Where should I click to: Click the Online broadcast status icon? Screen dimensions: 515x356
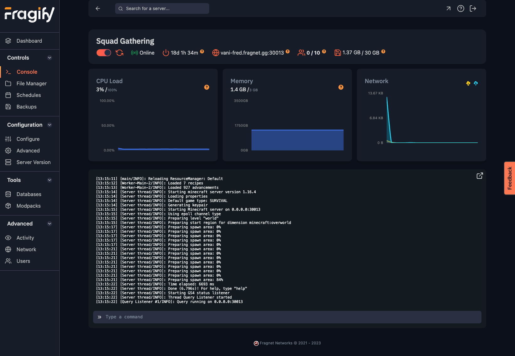135,53
